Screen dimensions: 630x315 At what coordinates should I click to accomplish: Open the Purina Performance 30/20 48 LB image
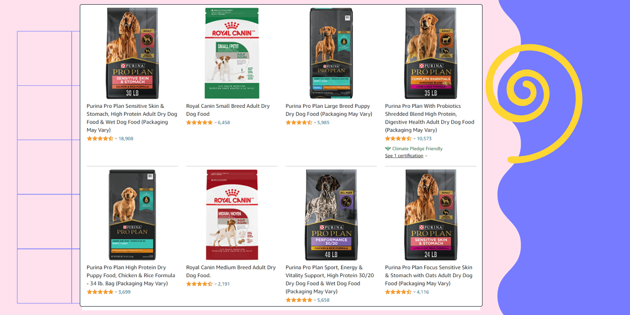(x=331, y=215)
